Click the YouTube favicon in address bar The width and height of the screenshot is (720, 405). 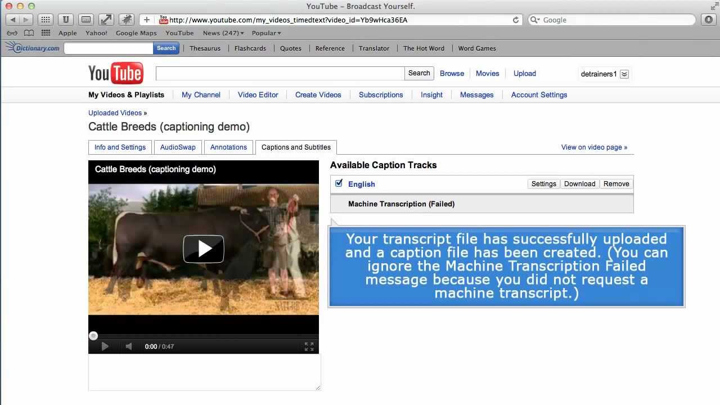click(x=164, y=20)
